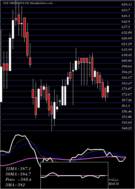Click the 642.9 price axis label

pos(126,21)
